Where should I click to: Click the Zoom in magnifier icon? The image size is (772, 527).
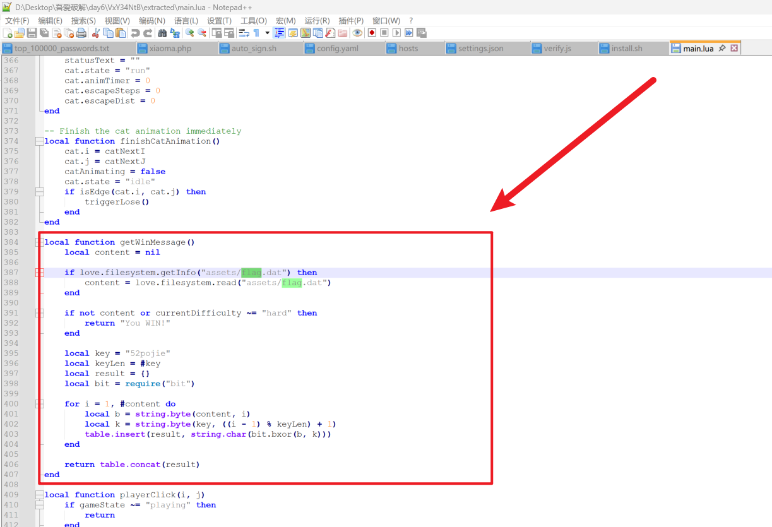pyautogui.click(x=189, y=33)
